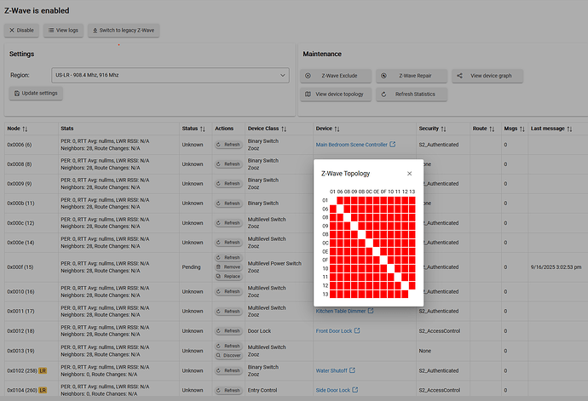Open Front Door Lock external link icon

[357, 330]
